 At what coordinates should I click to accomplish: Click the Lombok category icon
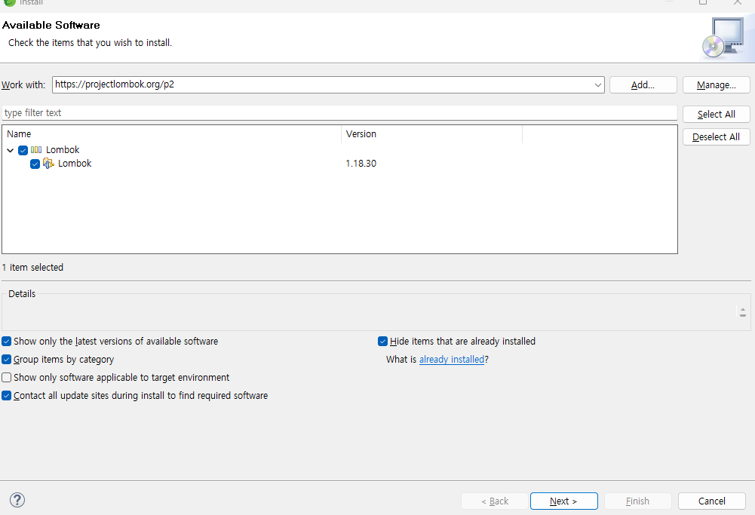click(36, 150)
